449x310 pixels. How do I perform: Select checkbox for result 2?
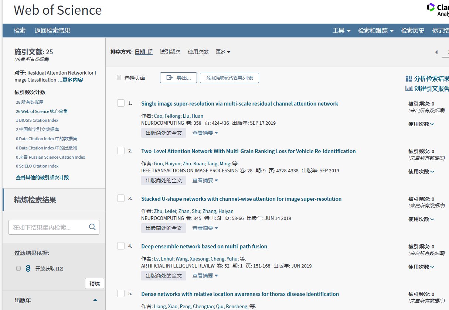point(121,151)
